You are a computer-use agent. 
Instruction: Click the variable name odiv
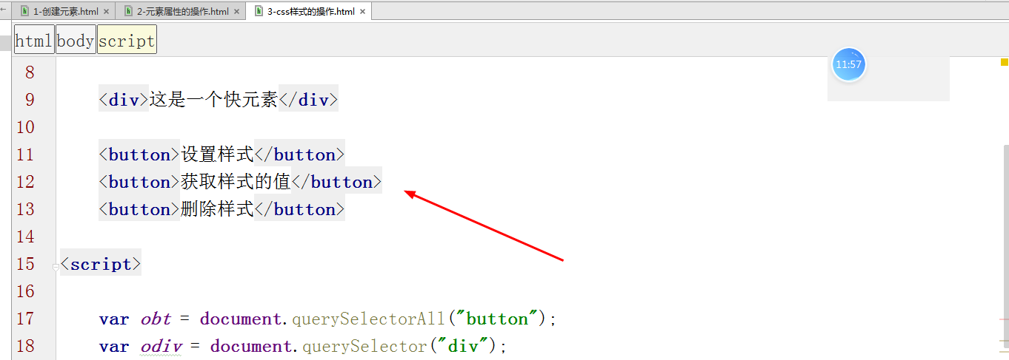point(161,346)
